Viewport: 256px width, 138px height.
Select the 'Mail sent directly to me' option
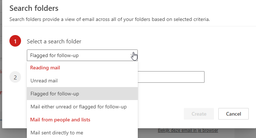[82, 133]
